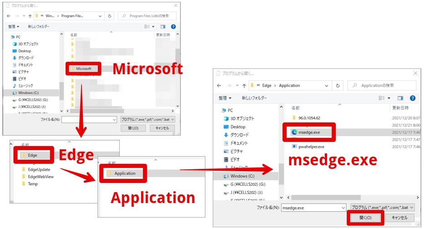This screenshot has width=425, height=229.
Task: Select msedge.exe in the Application file list
Action: pyautogui.click(x=309, y=132)
